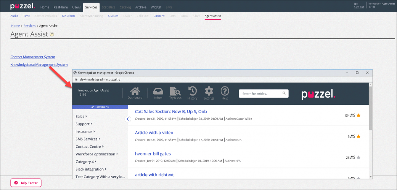Expand the Support category

tap(84, 124)
